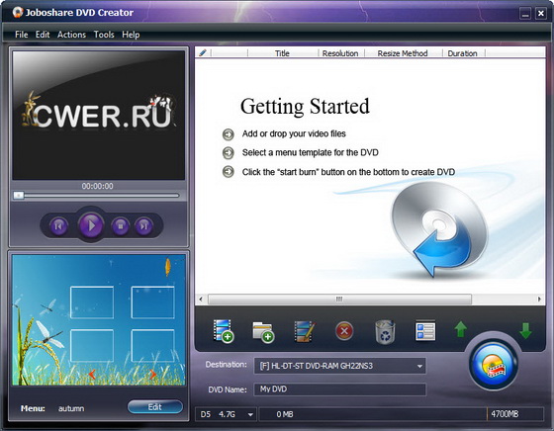
Task: Open the Edit menu
Action: tap(43, 35)
